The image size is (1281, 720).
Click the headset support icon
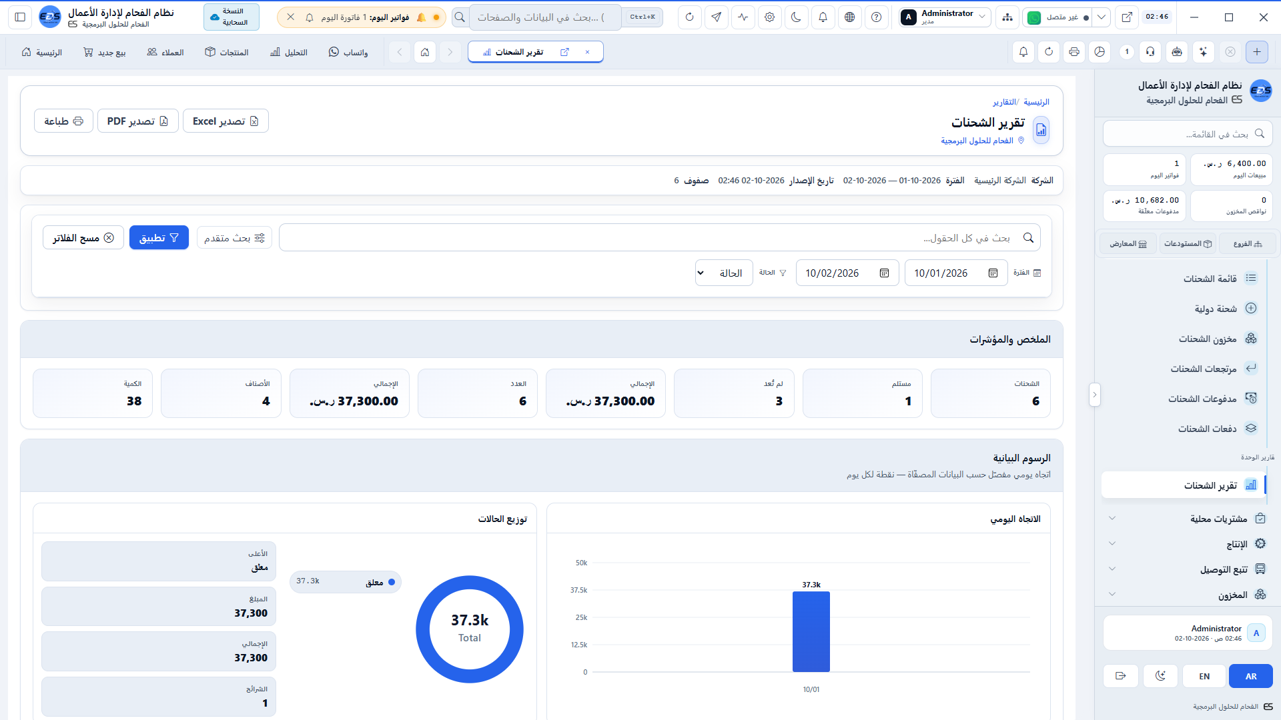[x=1150, y=51]
